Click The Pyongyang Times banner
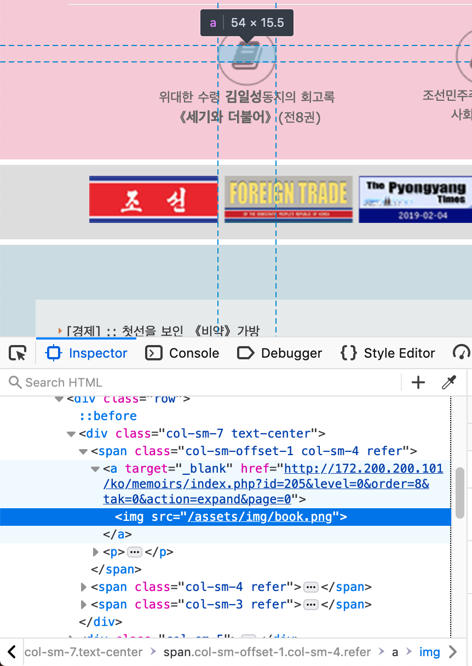 415,199
